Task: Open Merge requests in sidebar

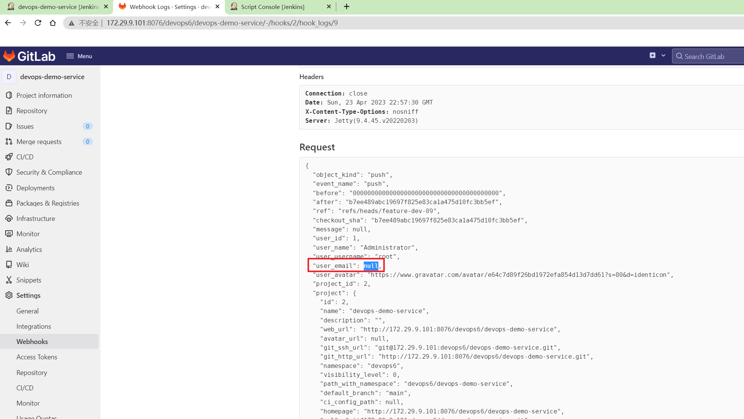Action: [39, 142]
